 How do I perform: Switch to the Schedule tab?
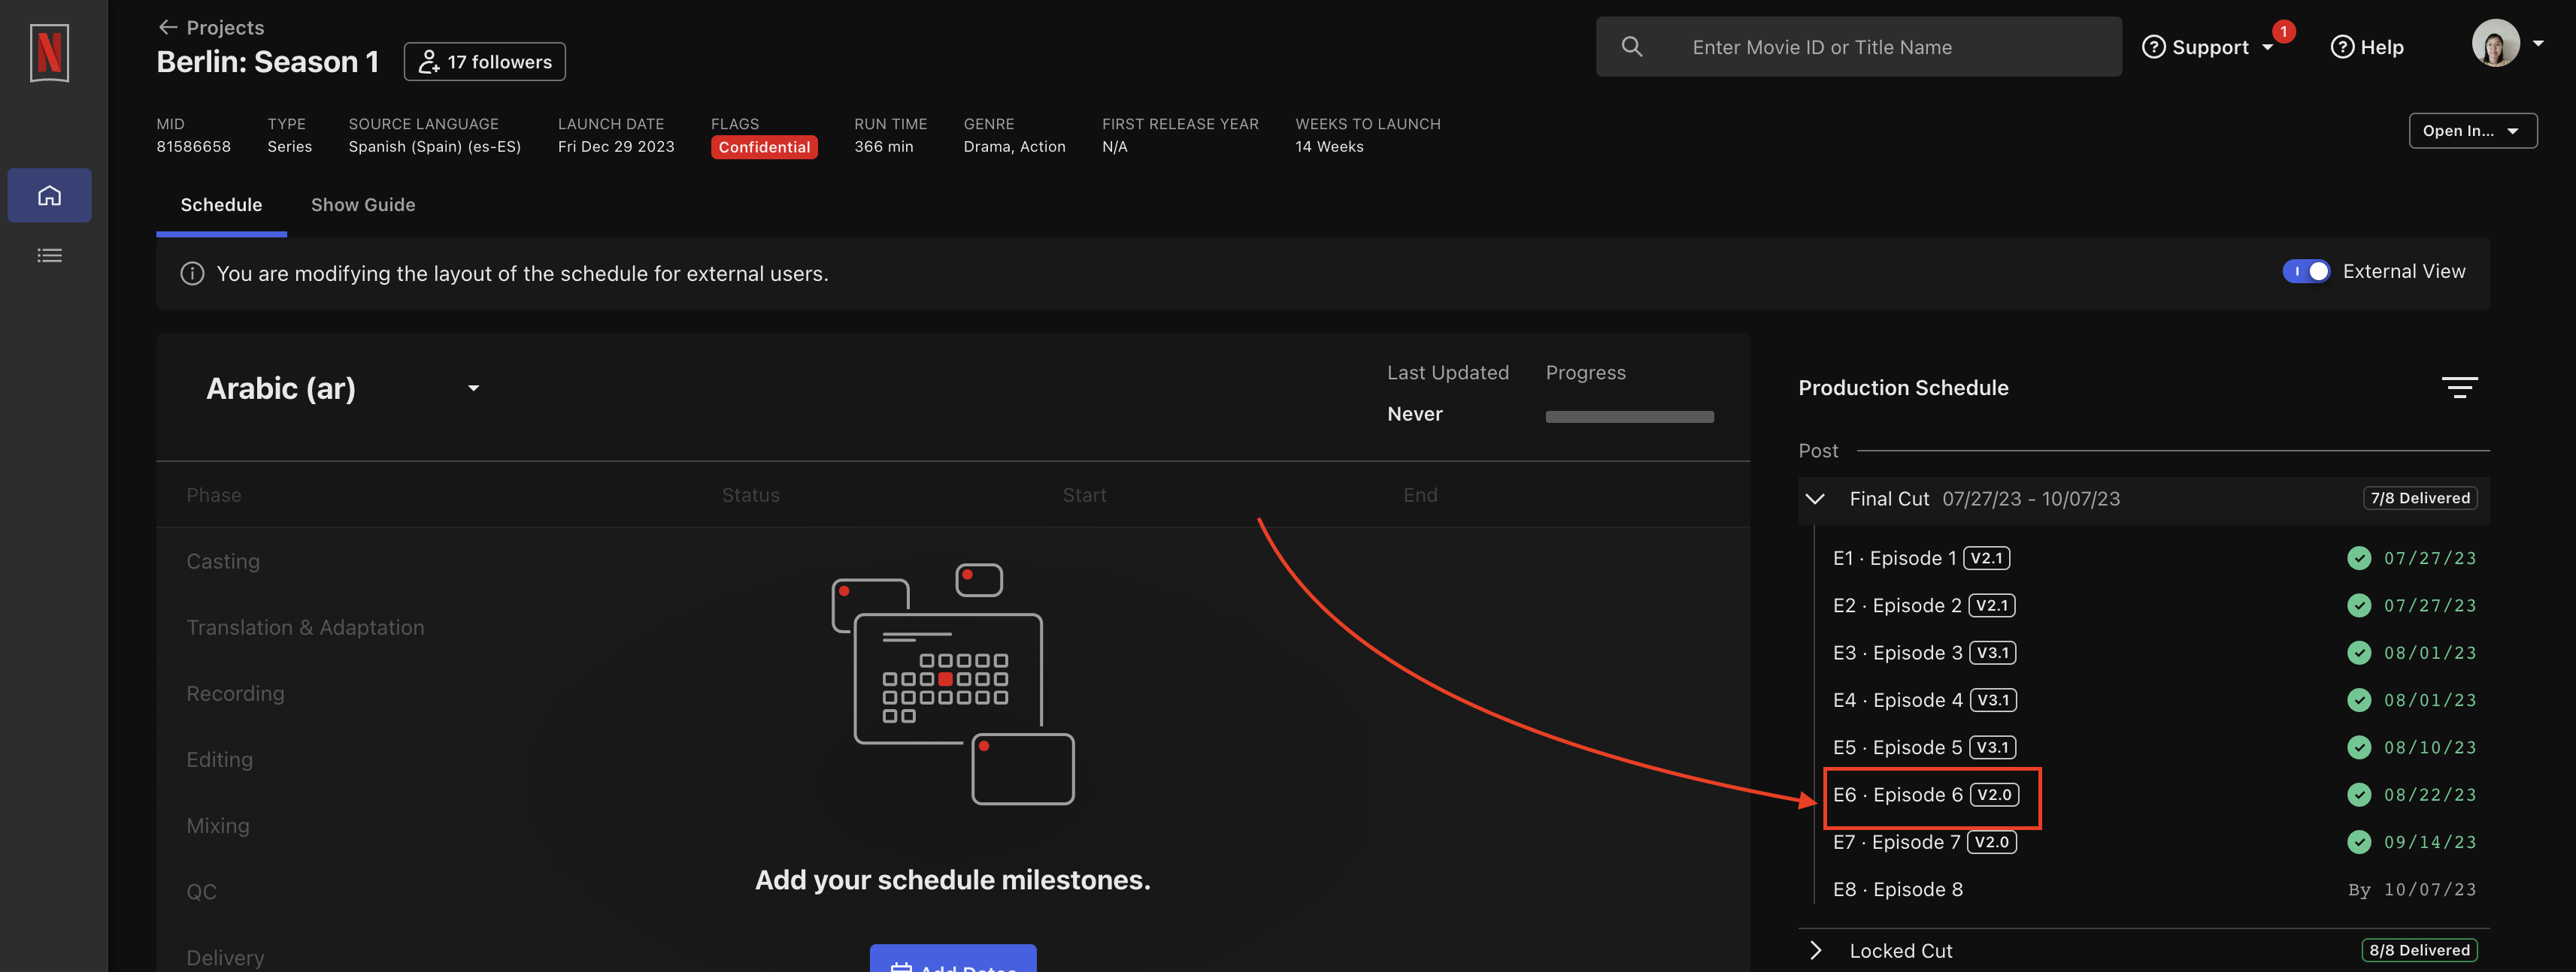pyautogui.click(x=221, y=205)
